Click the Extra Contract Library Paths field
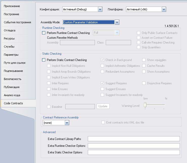Image resolution: width=187 pixels, height=163 pixels. click(x=134, y=139)
